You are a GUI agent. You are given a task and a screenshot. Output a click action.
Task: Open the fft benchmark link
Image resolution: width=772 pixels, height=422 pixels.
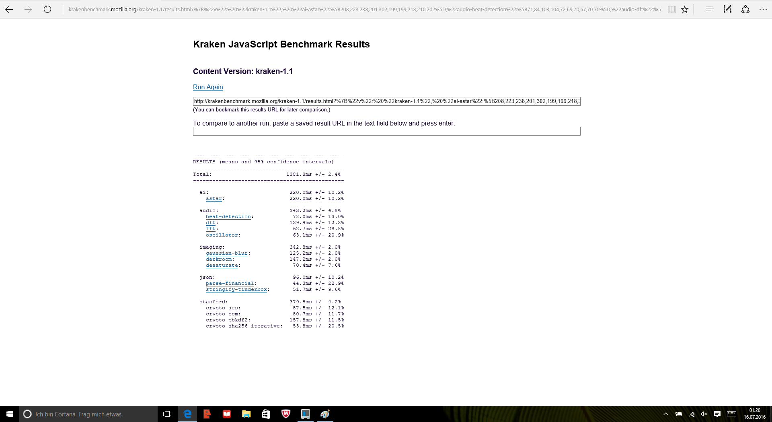point(211,229)
